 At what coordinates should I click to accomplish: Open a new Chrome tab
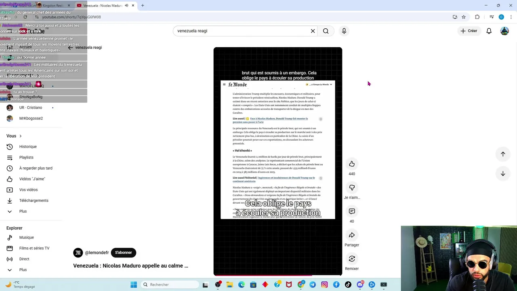click(x=143, y=6)
